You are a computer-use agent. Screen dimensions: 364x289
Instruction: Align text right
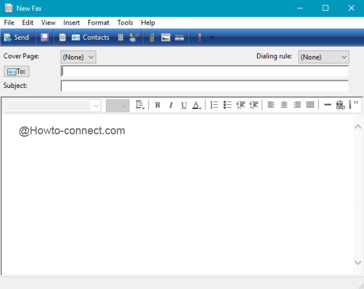click(x=297, y=105)
